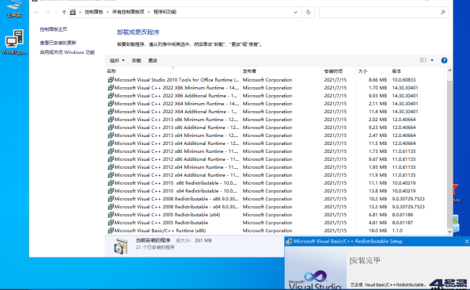Click the Control Panel icon in address bar

click(73, 13)
